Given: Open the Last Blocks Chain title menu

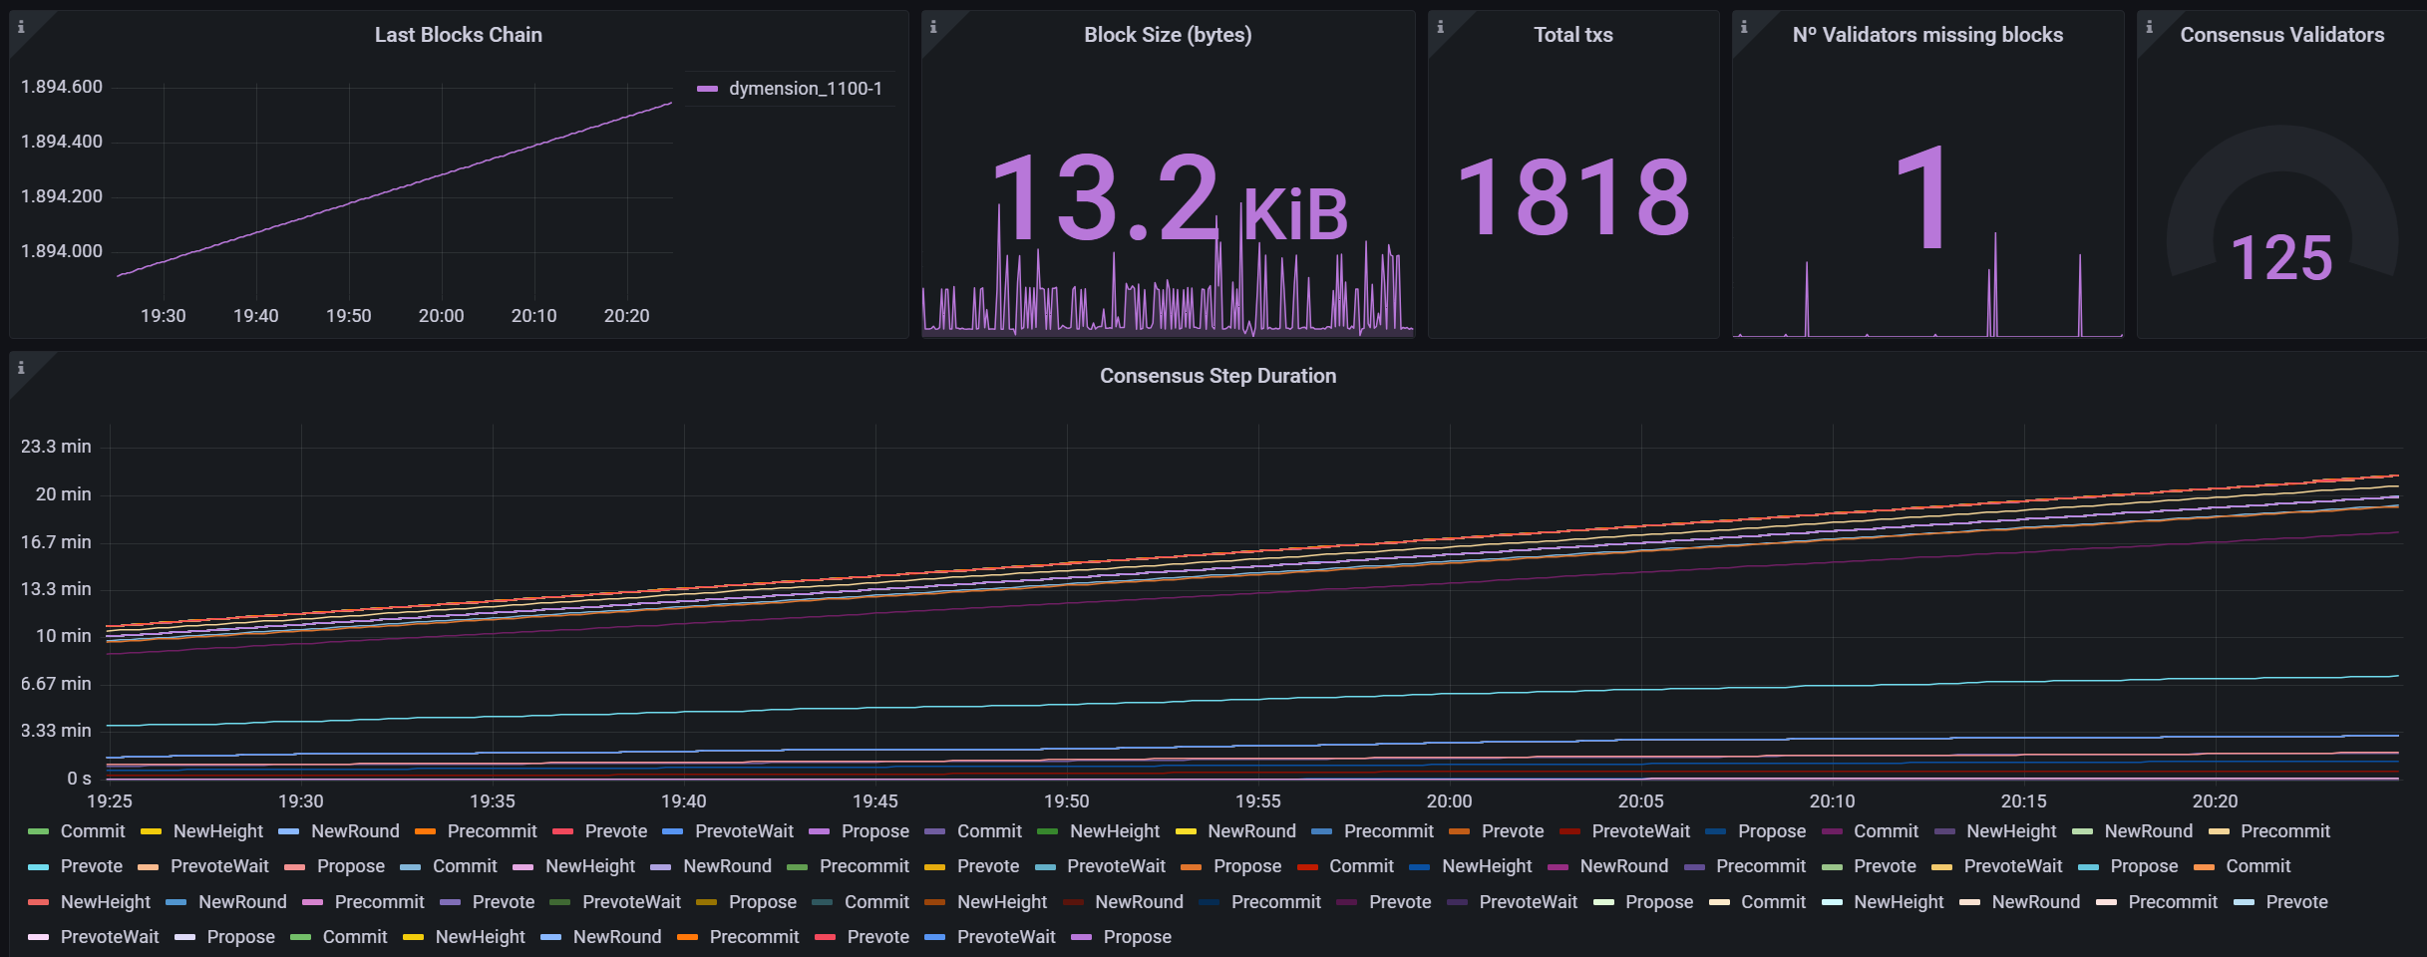Looking at the screenshot, I should point(459,35).
